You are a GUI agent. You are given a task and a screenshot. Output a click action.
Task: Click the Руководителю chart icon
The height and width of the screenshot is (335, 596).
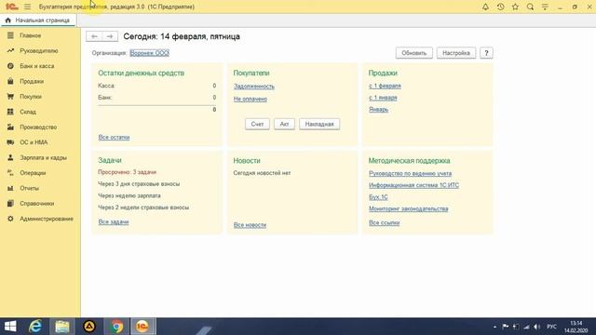coord(10,50)
